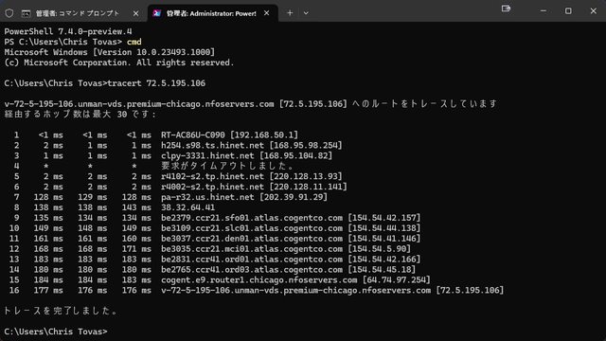
Task: Click the PowerShell tab icon
Action: [156, 13]
